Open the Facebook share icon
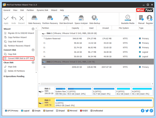The image size is (156, 118). tap(142, 111)
